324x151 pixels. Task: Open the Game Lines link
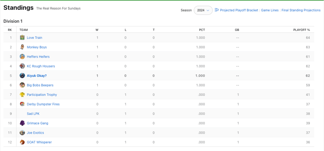[270, 10]
